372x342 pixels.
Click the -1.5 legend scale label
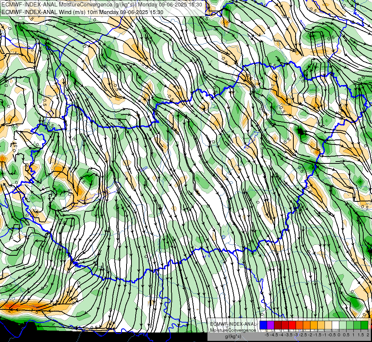click(317, 335)
